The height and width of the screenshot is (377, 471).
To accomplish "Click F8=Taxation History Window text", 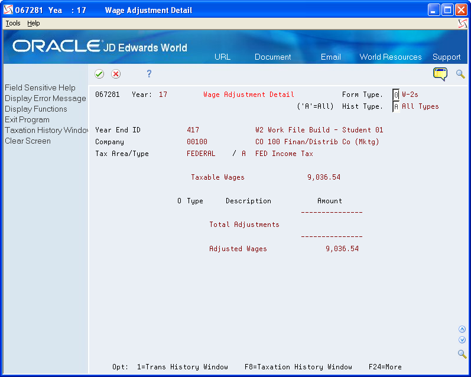I will [298, 367].
